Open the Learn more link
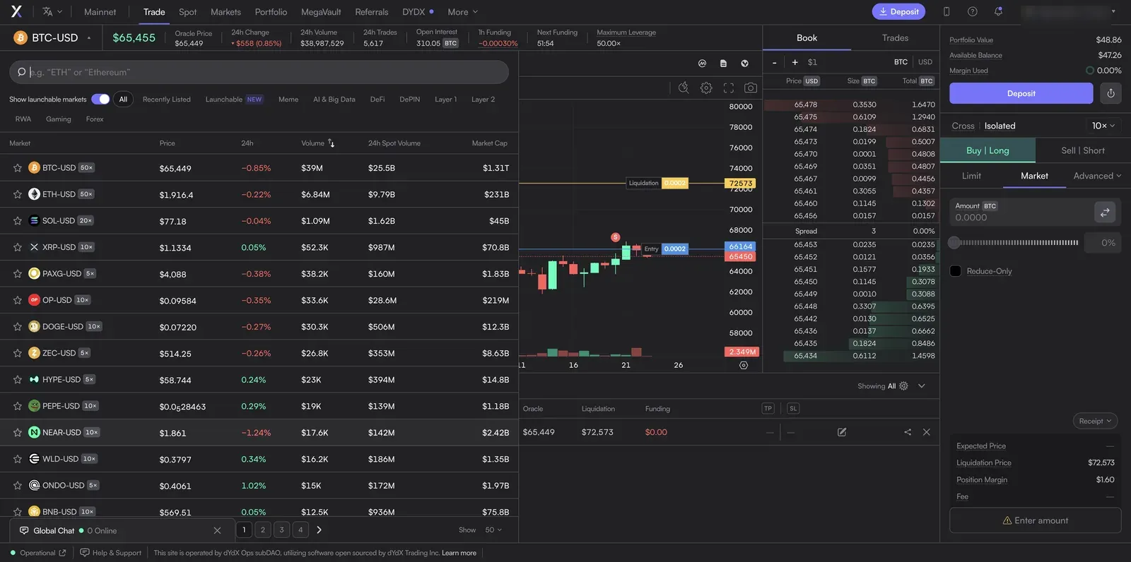Screen dimensions: 1131x562 coord(459,553)
